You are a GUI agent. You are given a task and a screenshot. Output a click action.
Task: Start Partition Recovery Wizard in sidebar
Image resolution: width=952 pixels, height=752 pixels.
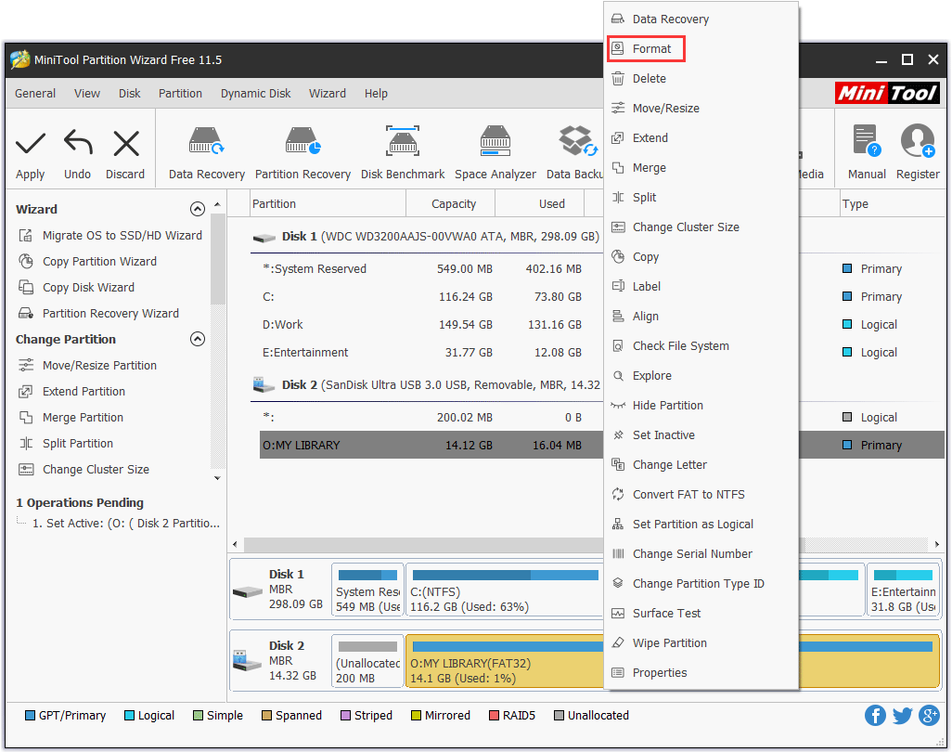[99, 314]
